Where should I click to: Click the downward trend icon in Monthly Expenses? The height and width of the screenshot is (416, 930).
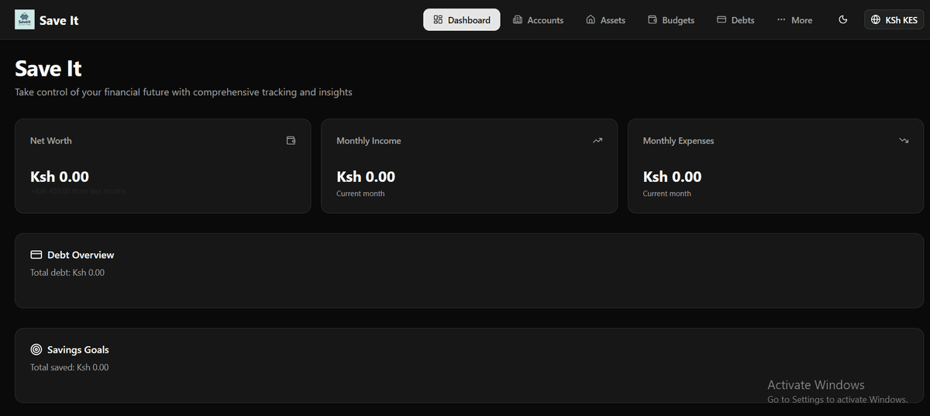[904, 141]
